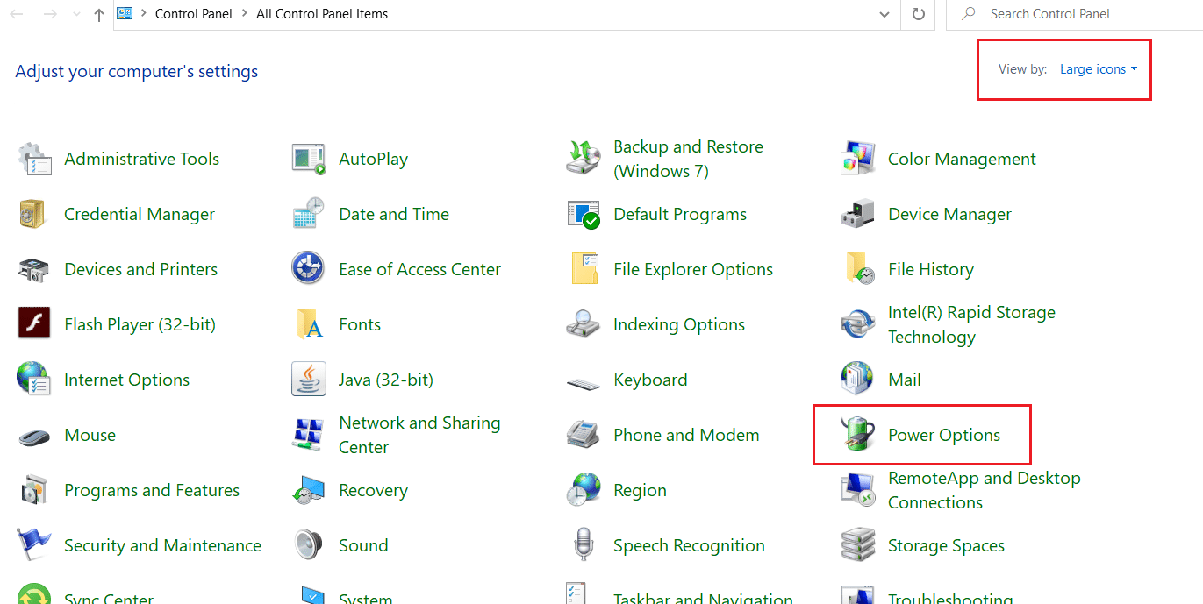Select Control Panel in the breadcrumb path
The height and width of the screenshot is (604, 1203).
pyautogui.click(x=193, y=14)
